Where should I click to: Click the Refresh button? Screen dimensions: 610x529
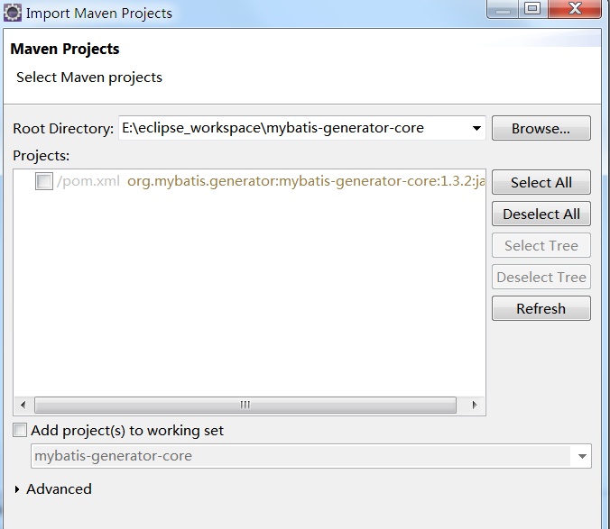coord(541,308)
